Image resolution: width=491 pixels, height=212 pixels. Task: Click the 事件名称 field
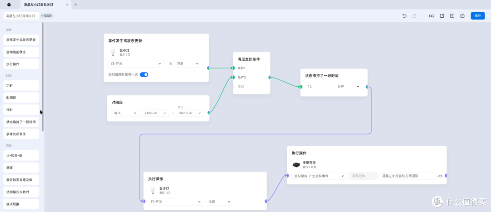364,176
